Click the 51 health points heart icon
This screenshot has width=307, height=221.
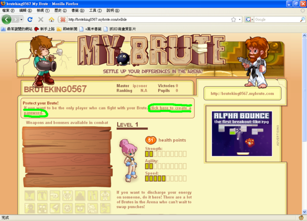tap(150, 140)
